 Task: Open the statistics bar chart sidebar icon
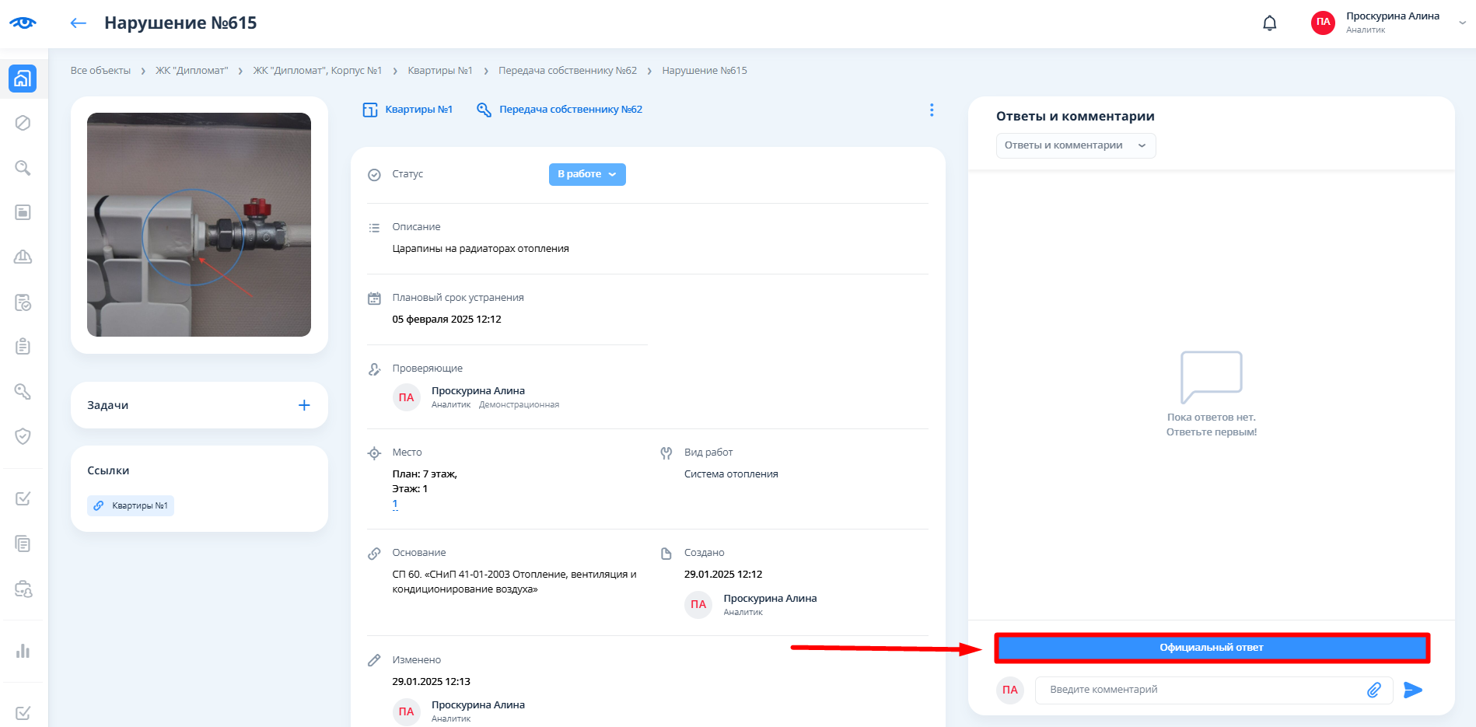(23, 651)
